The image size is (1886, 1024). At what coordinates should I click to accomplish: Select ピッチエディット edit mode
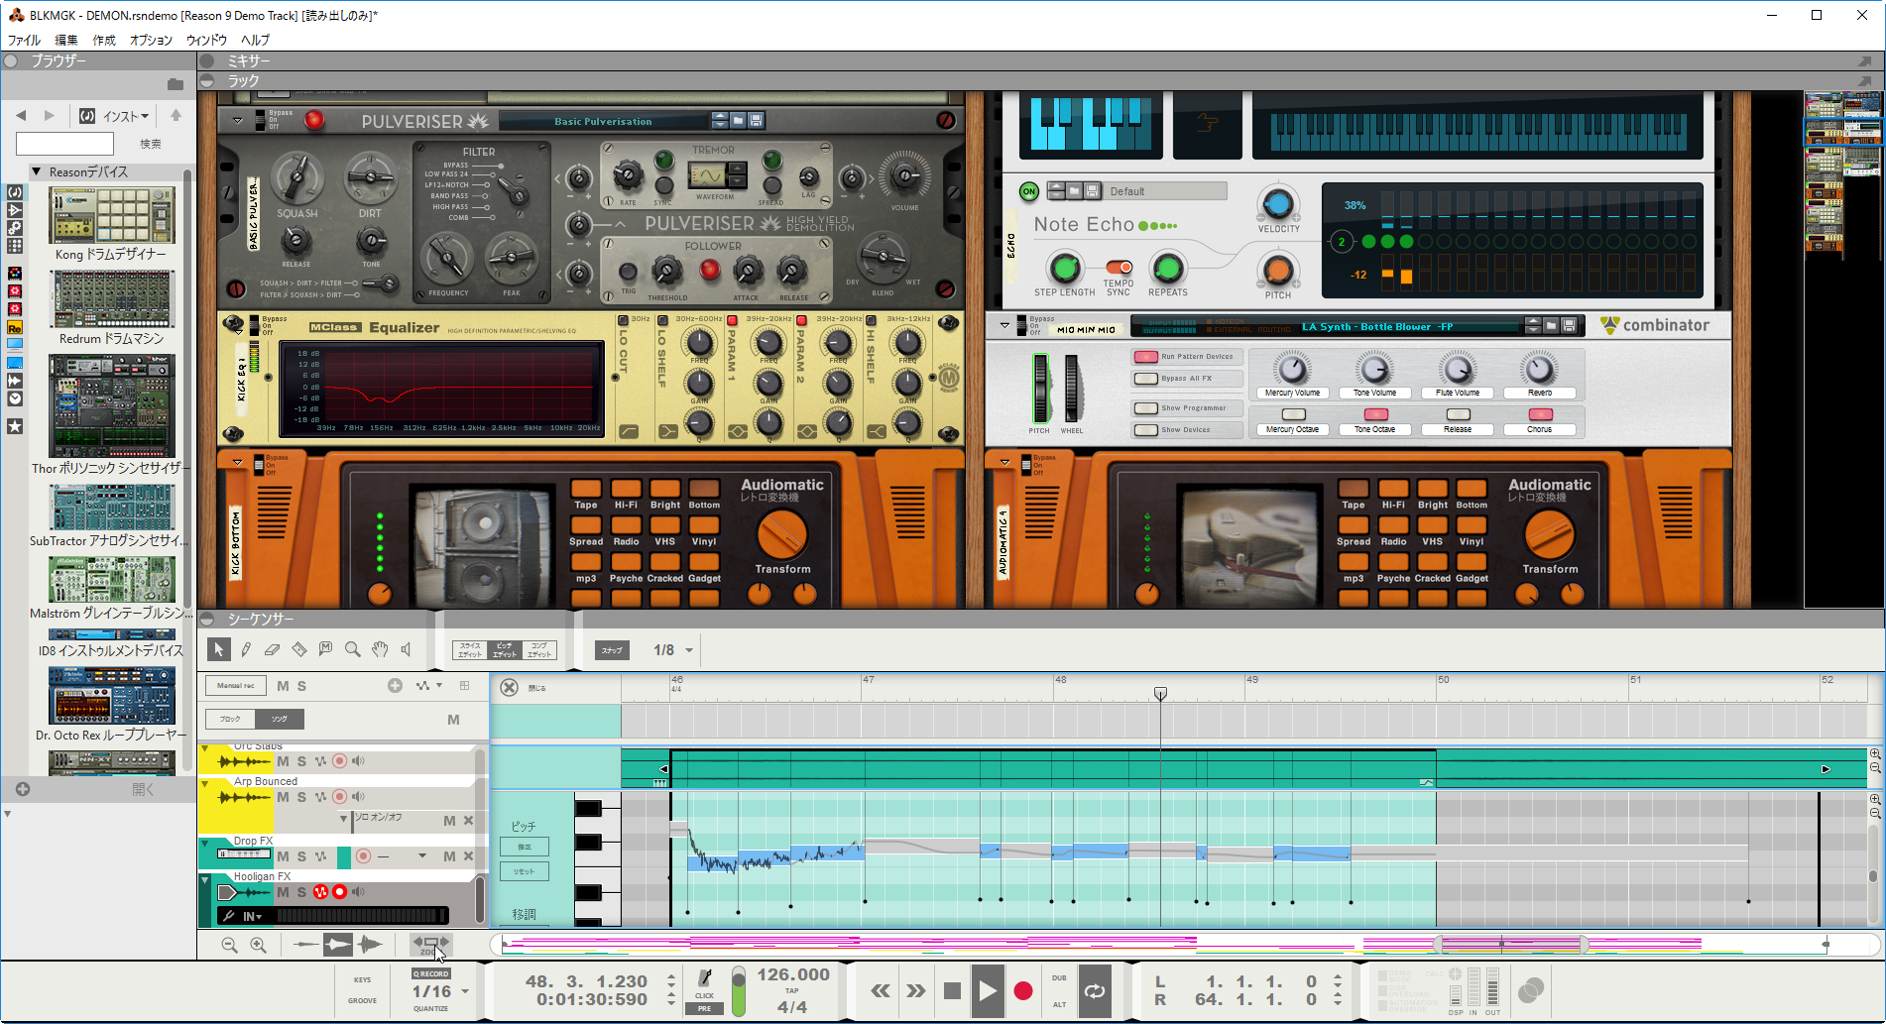click(x=505, y=650)
